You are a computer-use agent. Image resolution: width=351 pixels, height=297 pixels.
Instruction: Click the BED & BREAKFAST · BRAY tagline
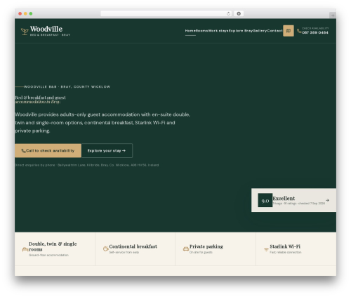click(x=50, y=35)
